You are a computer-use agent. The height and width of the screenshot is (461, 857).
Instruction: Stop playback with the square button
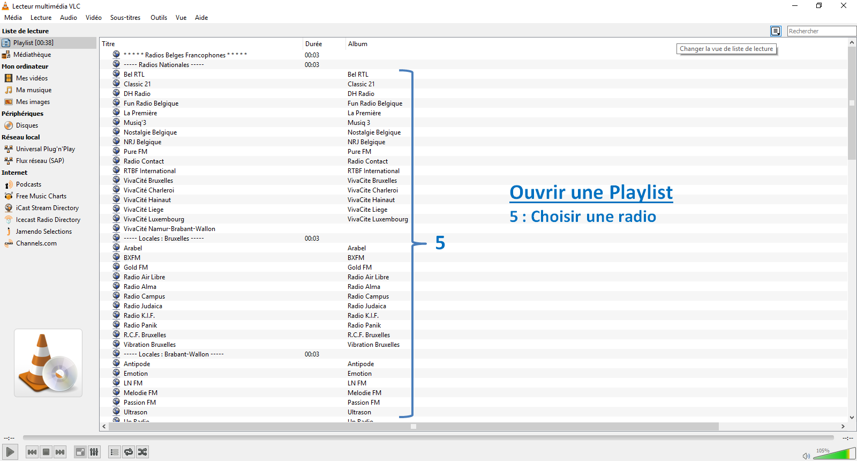[x=46, y=452]
